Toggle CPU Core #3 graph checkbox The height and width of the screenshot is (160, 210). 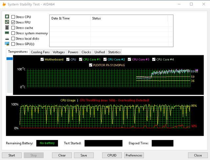coord(129,59)
